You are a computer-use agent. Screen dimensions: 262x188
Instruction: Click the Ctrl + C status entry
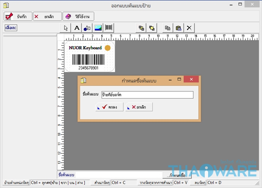[124, 183]
